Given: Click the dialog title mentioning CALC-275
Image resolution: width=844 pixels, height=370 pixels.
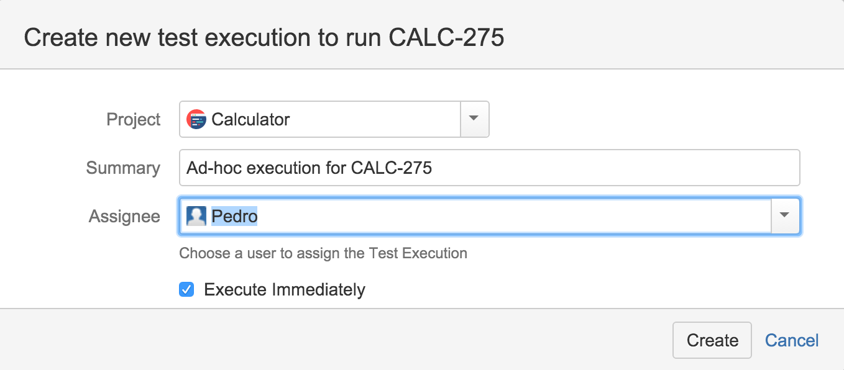Looking at the screenshot, I should point(264,37).
